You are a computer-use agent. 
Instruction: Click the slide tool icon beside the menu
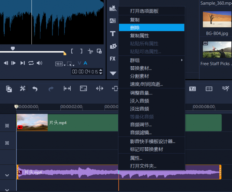115,89
